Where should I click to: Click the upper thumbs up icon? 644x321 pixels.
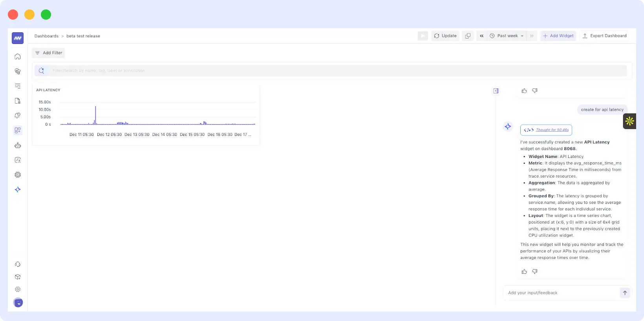tap(524, 91)
